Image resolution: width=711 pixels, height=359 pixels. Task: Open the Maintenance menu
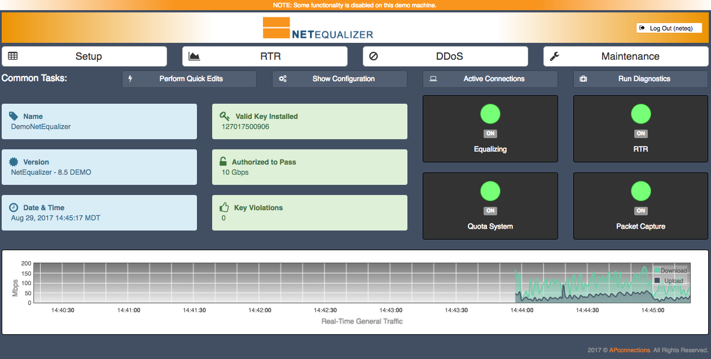[x=626, y=56]
